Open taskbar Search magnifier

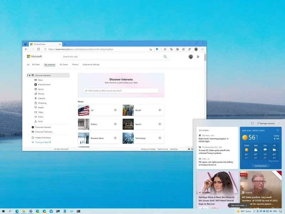(x=10, y=211)
